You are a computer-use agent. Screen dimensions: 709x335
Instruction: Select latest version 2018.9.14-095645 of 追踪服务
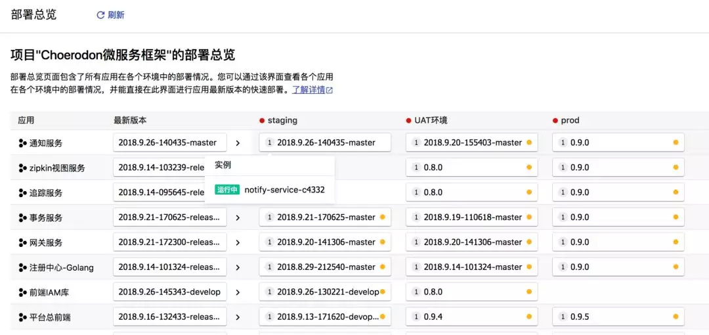[159, 192]
